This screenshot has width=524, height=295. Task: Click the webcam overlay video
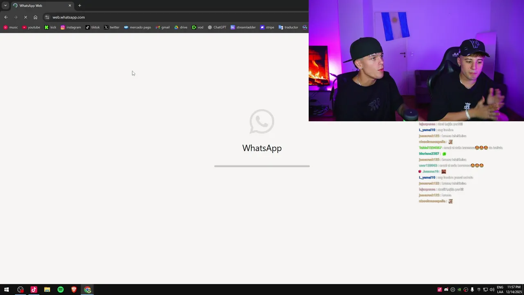pos(416,61)
